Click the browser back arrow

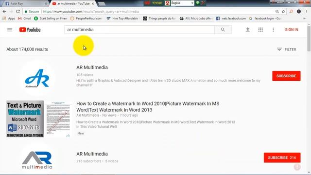click(x=4, y=12)
